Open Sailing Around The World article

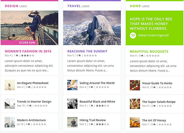(97, 83)
